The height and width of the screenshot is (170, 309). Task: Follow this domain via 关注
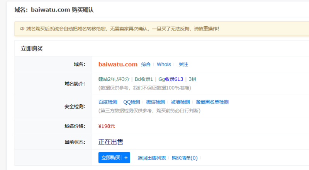183,65
